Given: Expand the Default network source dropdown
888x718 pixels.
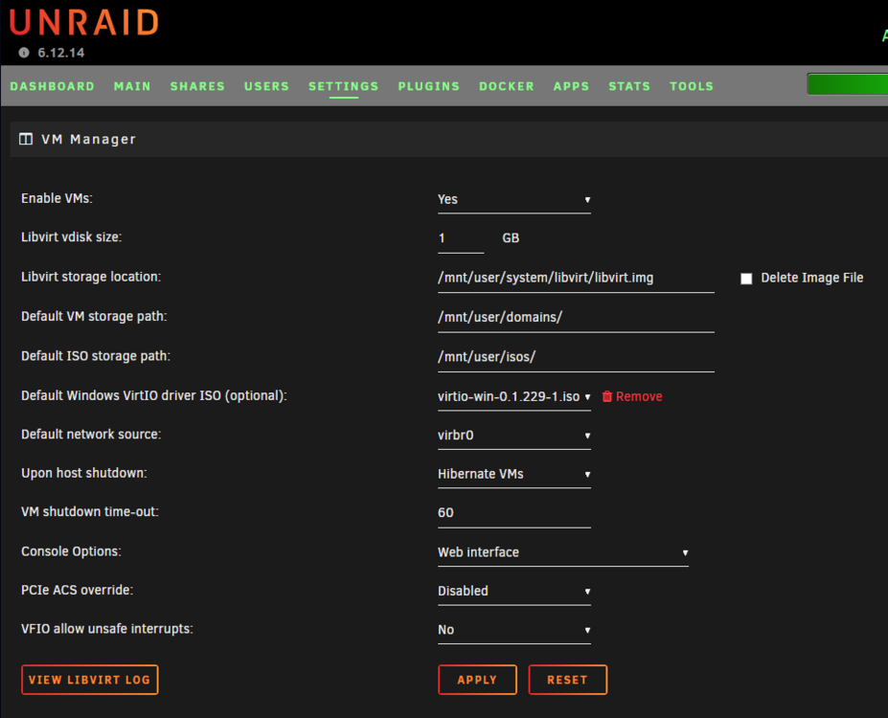Looking at the screenshot, I should tap(514, 436).
